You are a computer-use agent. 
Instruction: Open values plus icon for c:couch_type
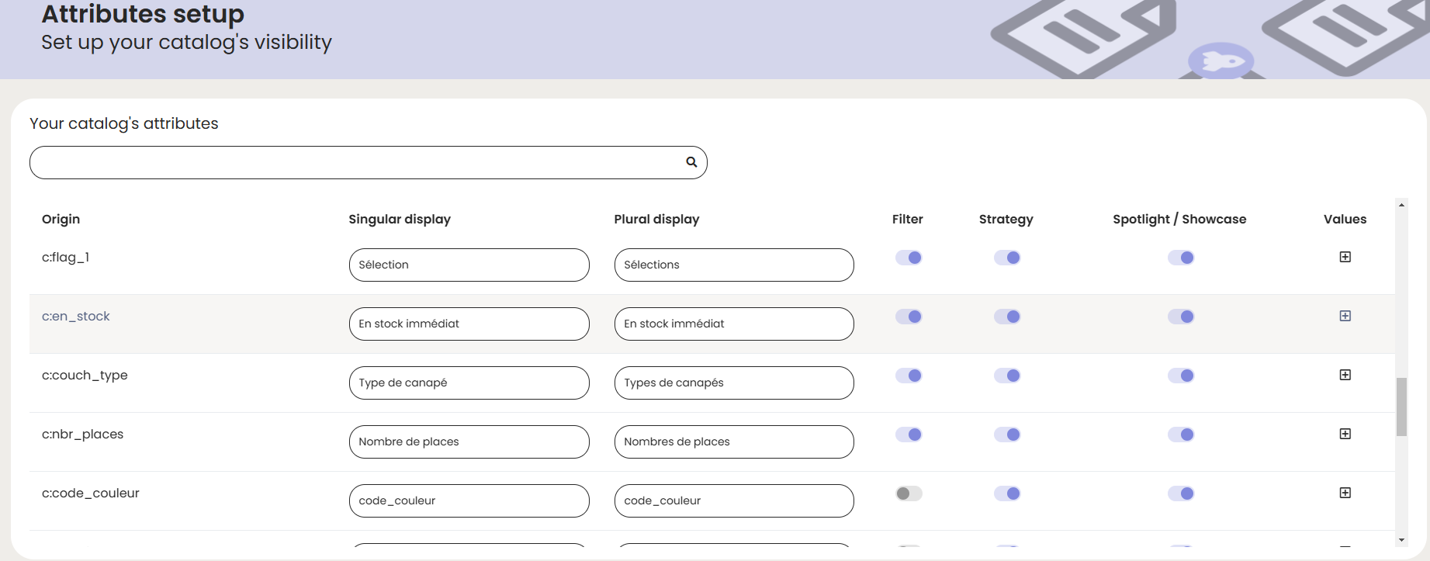point(1345,375)
